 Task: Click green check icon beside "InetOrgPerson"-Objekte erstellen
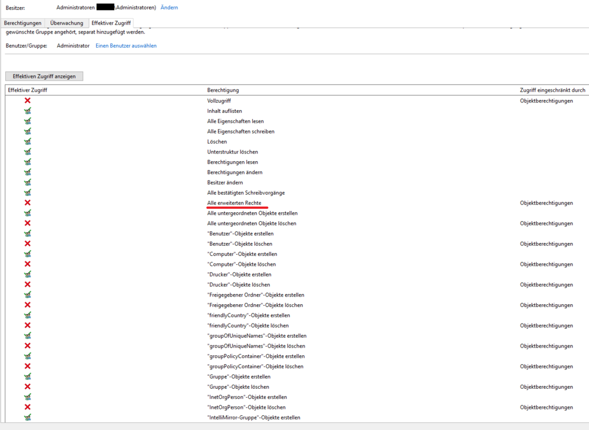click(x=27, y=397)
